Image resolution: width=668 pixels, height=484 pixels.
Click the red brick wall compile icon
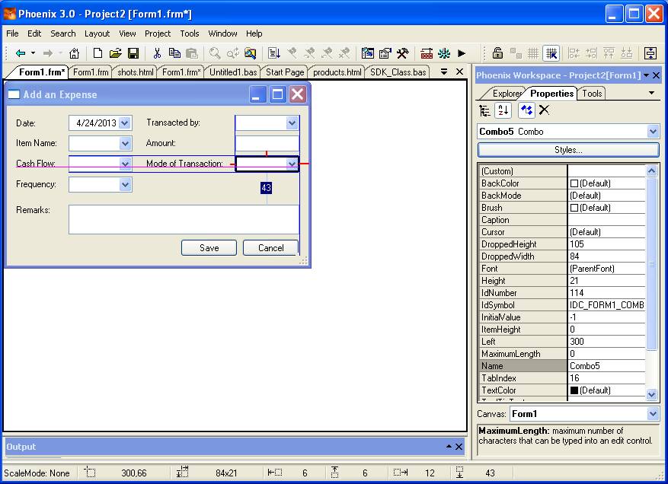[427, 53]
